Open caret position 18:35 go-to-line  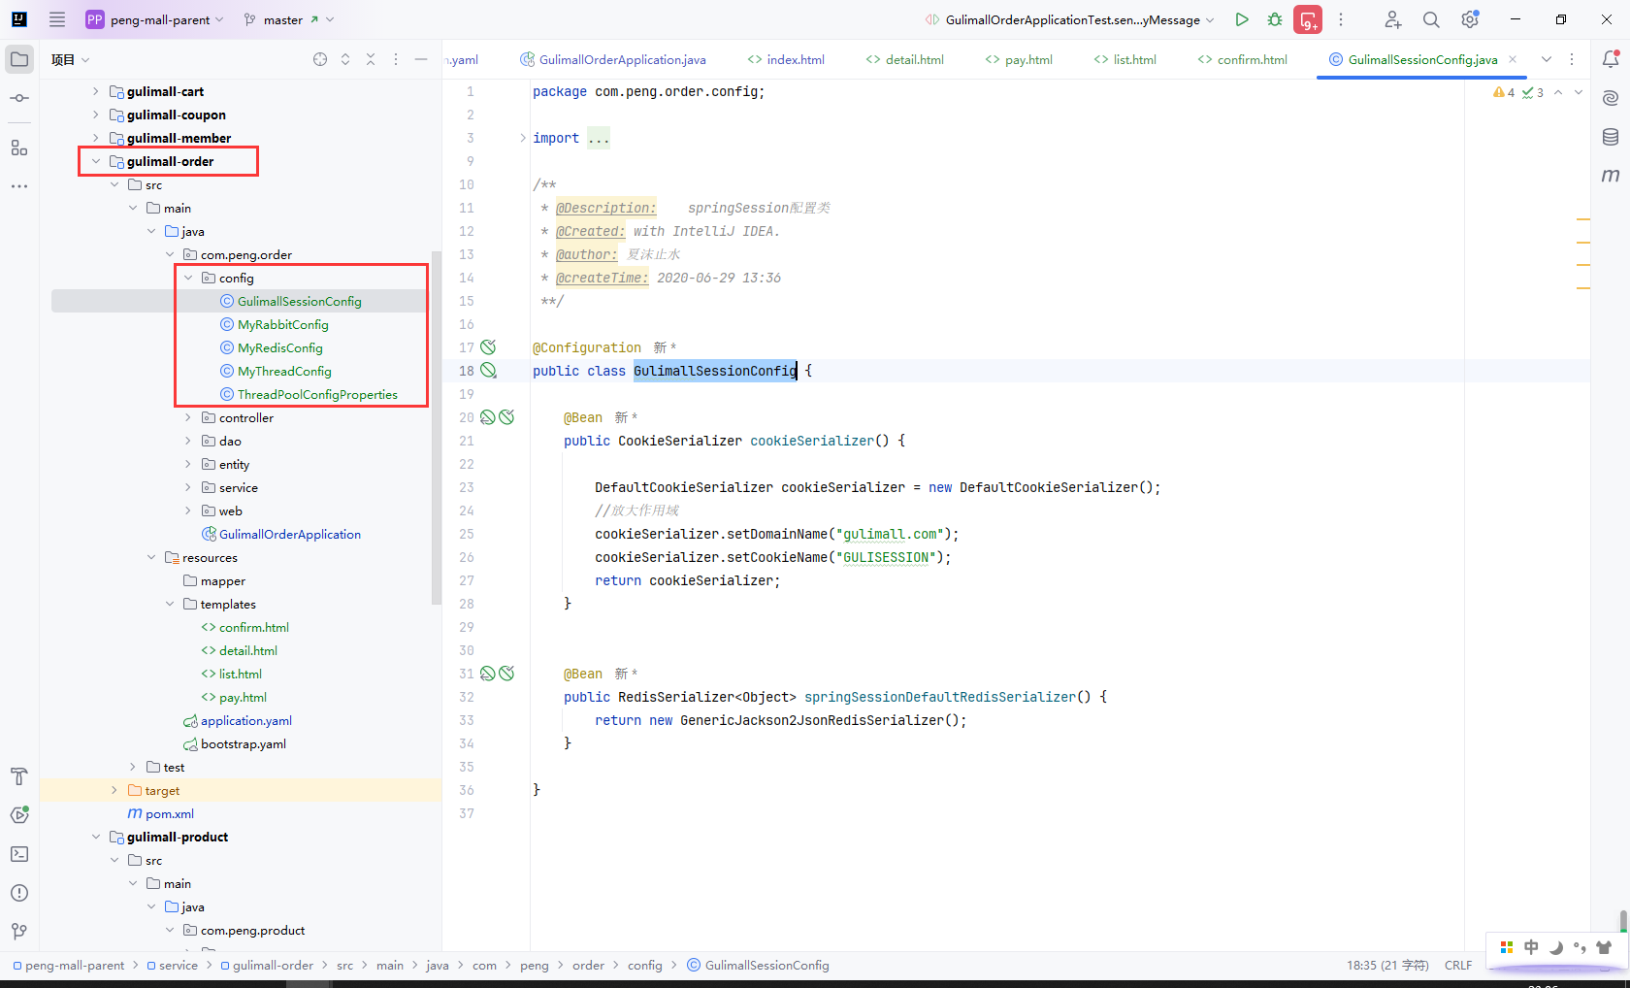[1387, 965]
